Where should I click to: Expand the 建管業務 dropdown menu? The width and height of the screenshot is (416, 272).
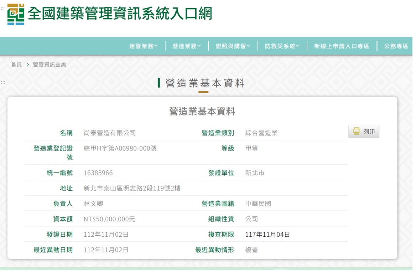tap(143, 46)
